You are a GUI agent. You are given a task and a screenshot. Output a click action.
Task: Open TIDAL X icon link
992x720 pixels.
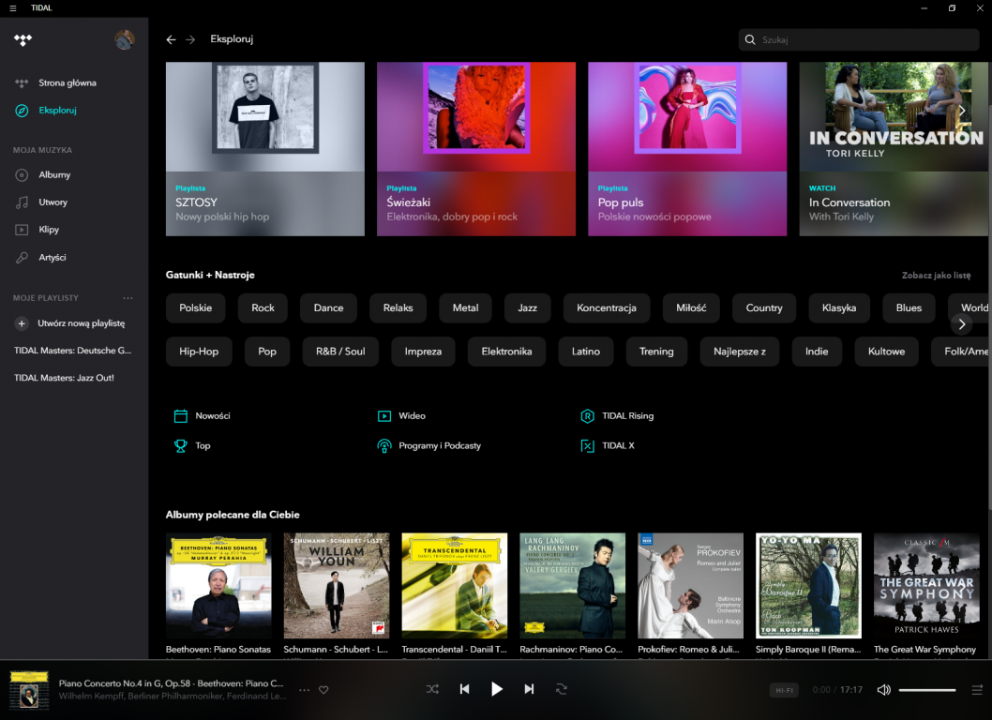[x=587, y=446]
